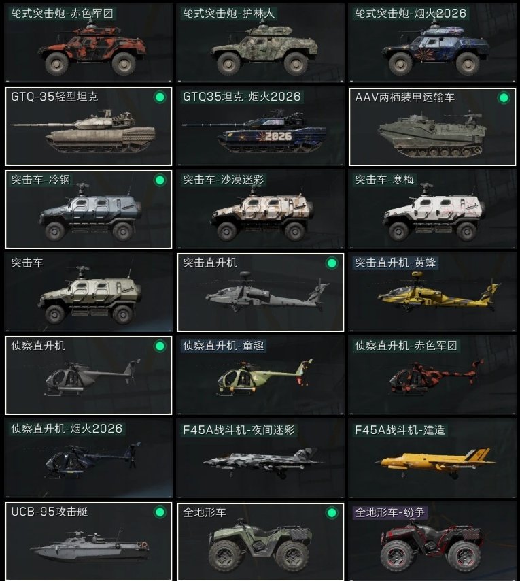Select the default 突击车 card

tap(88, 293)
